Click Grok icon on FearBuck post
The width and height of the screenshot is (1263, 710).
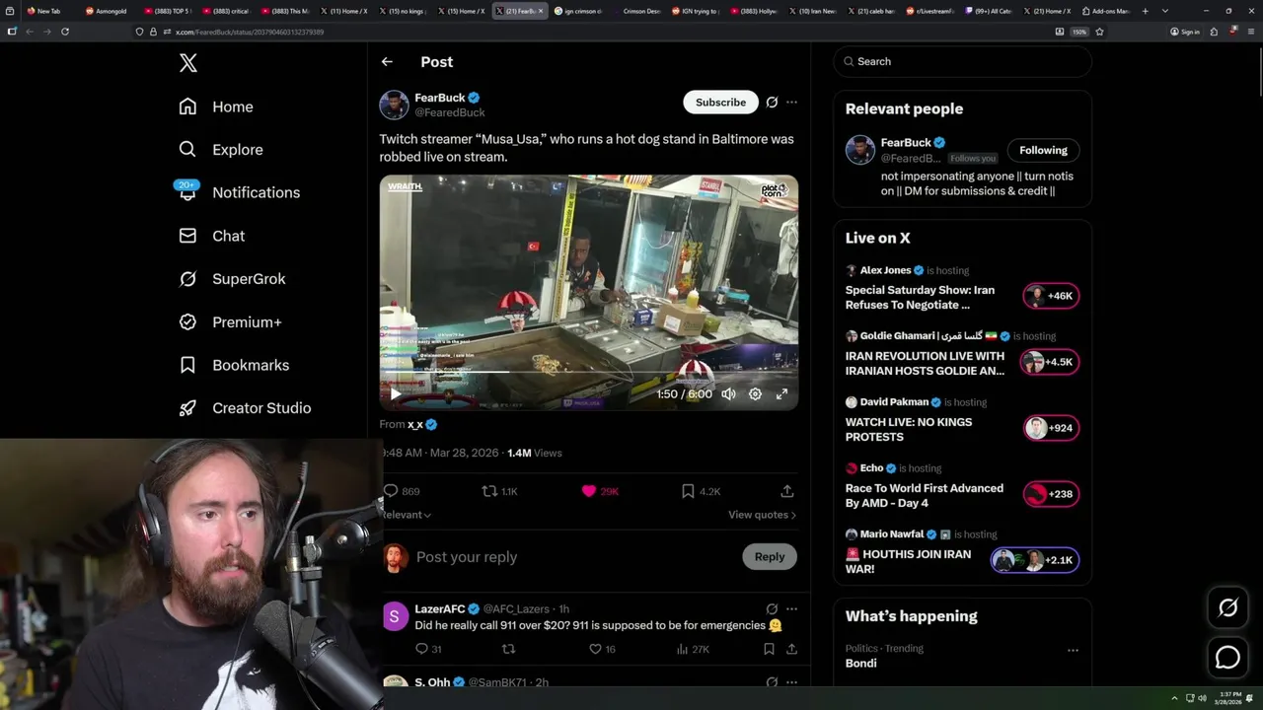pyautogui.click(x=772, y=103)
